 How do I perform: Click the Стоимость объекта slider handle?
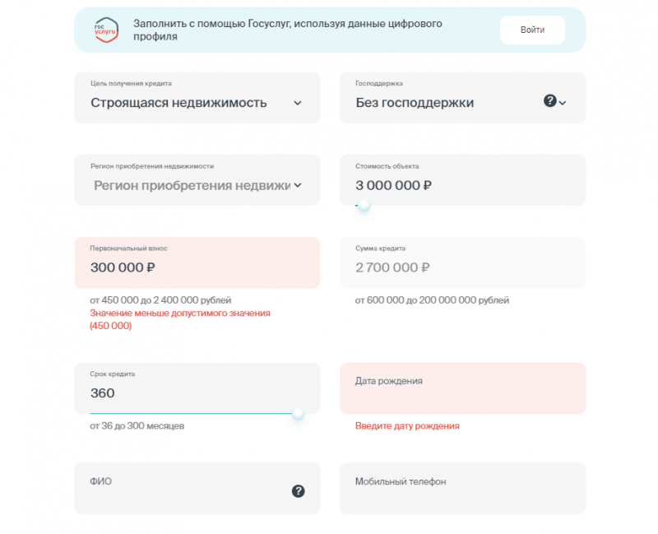[x=362, y=207]
